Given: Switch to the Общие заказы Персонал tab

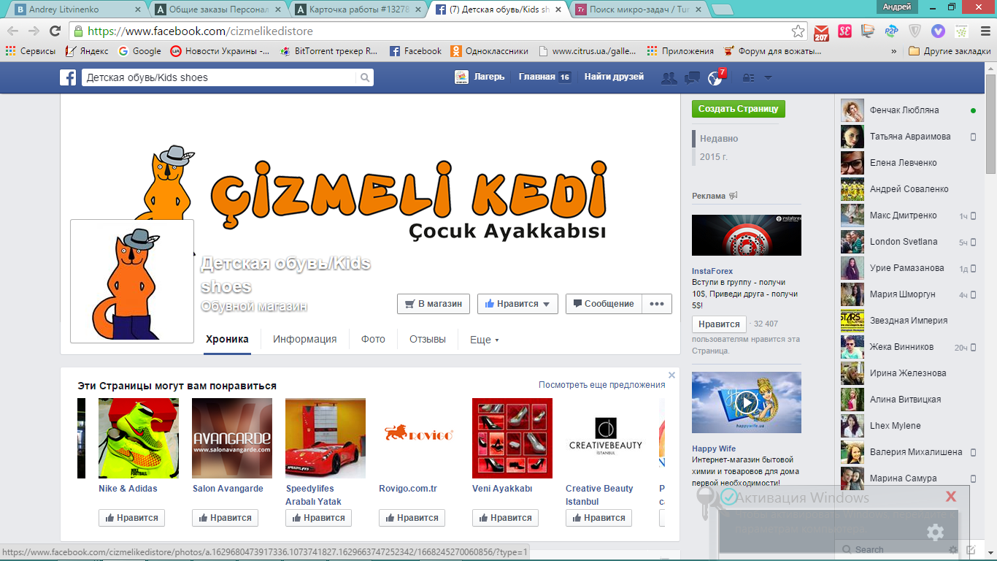Looking at the screenshot, I should 219,9.
